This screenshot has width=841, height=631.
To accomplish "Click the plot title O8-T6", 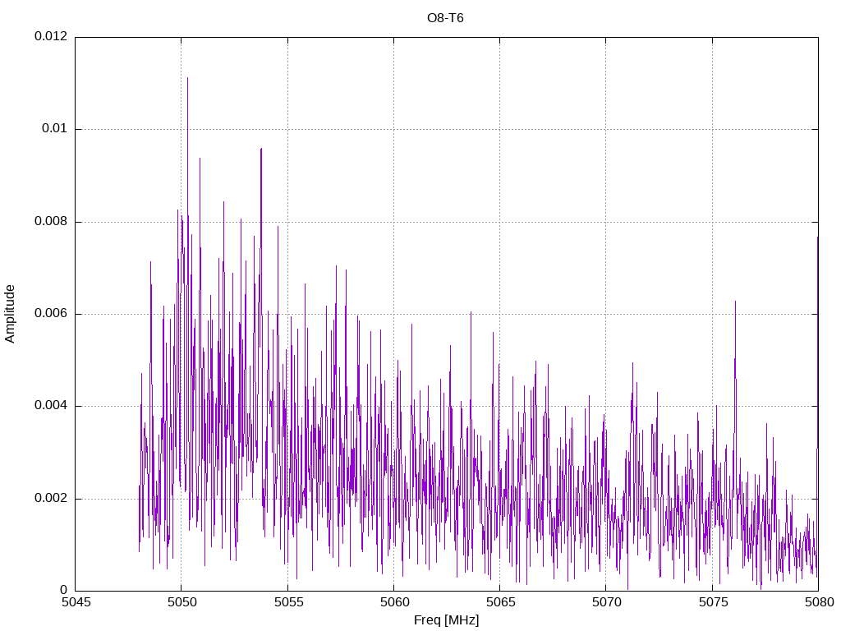I will (445, 18).
